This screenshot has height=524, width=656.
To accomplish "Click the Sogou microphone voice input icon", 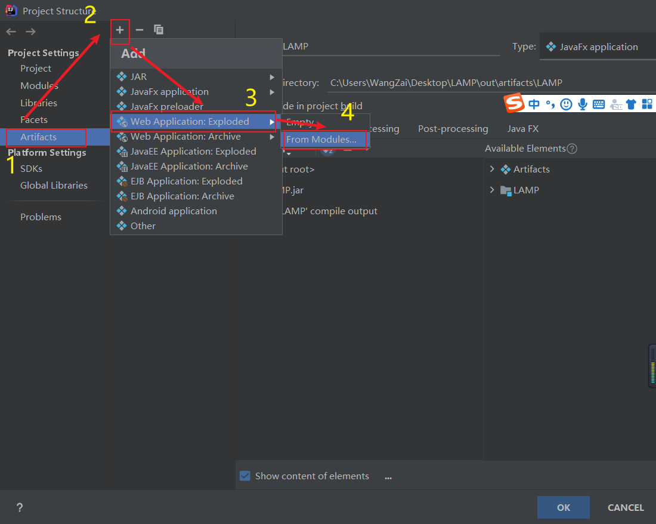I will click(x=583, y=103).
